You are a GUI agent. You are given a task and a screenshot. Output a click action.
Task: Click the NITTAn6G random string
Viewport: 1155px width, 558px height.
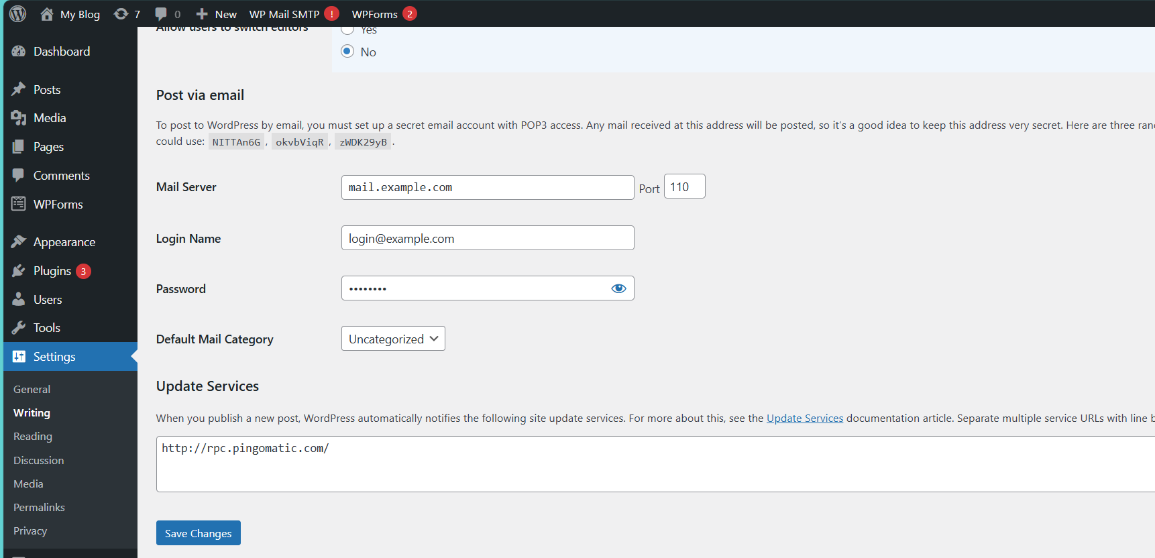pos(236,142)
